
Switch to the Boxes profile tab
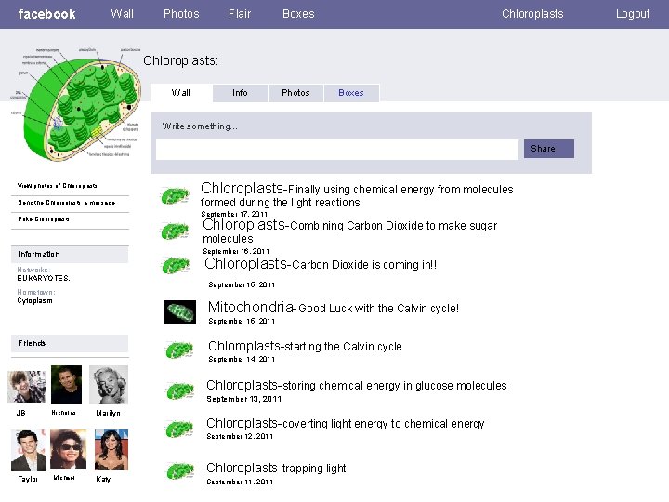click(x=351, y=93)
